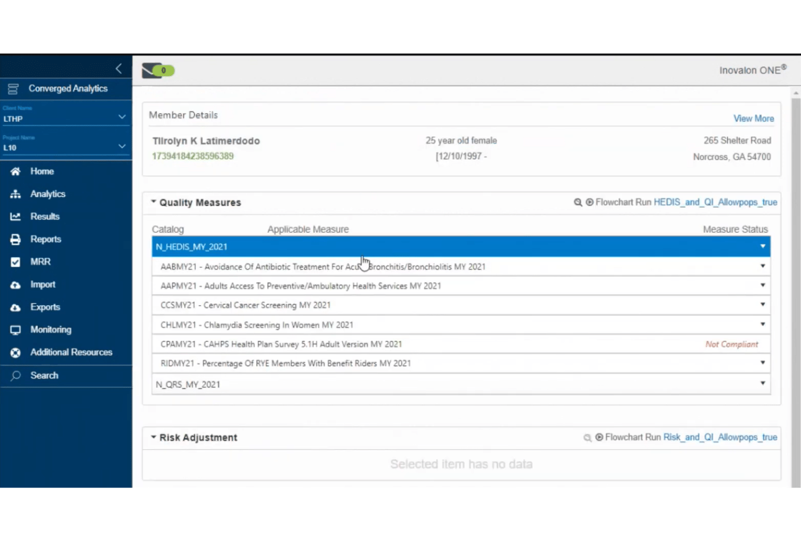Viewport: 801px width, 534px height.
Task: Collapse the Risk Adjustment section
Action: 154,437
